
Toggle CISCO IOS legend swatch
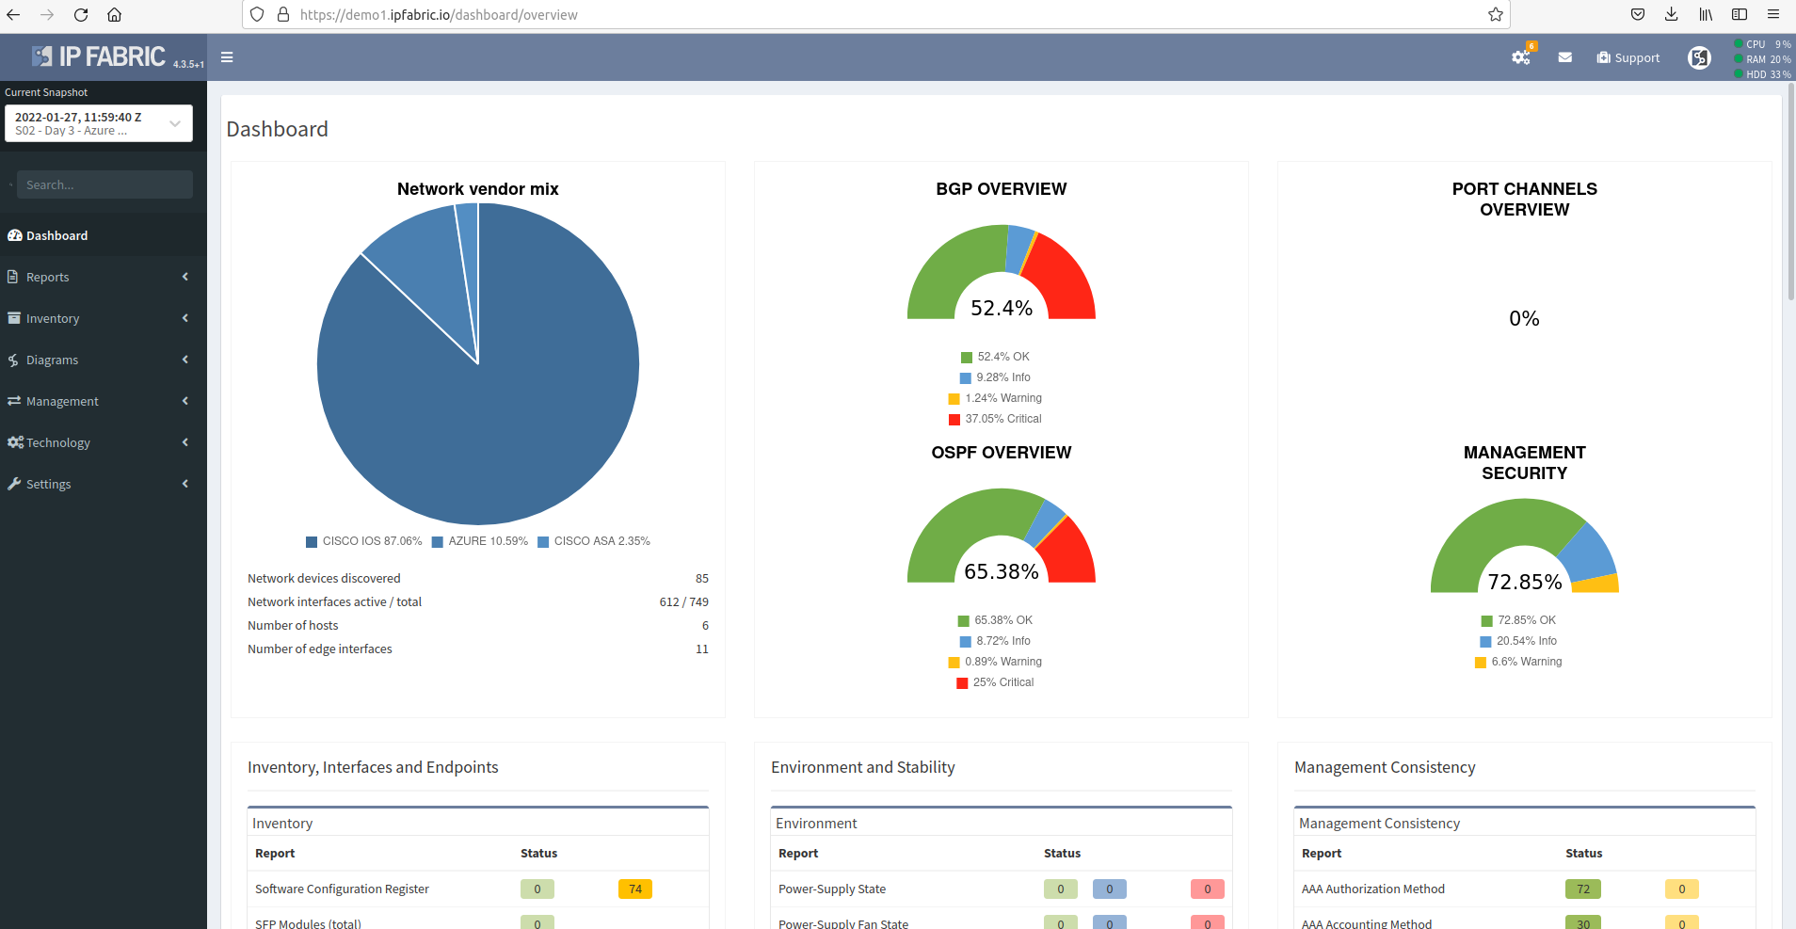(312, 541)
